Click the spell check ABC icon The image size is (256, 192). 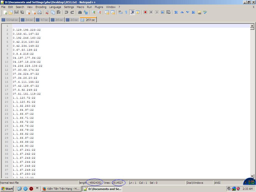coord(205,12)
